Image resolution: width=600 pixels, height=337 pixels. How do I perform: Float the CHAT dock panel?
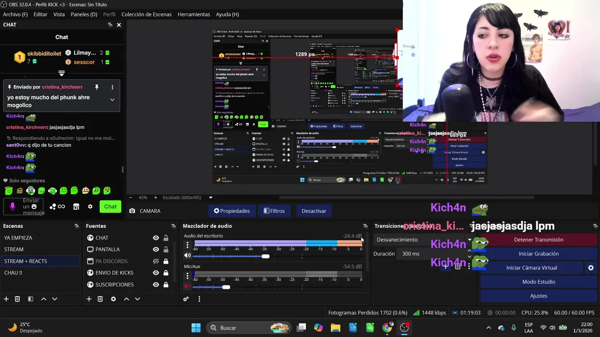(110, 25)
